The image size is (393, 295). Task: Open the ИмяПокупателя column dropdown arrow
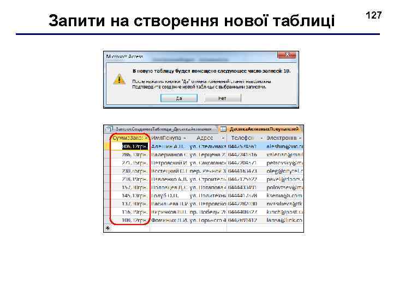click(184, 138)
